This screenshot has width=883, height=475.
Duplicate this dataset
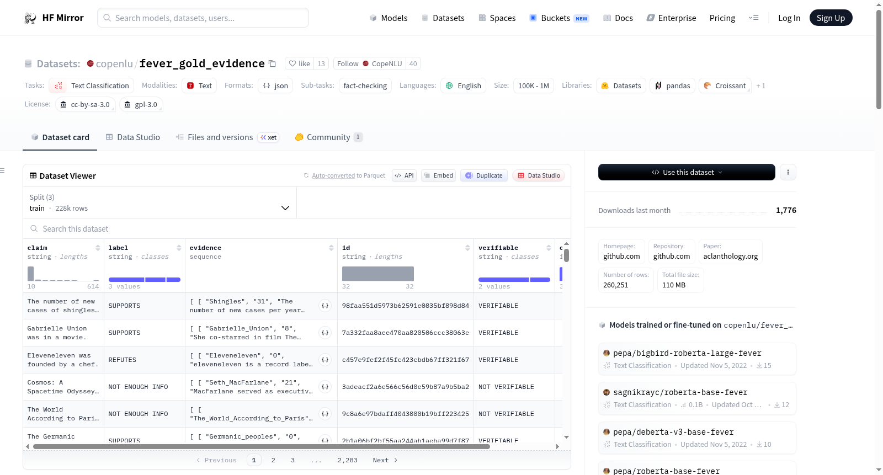[484, 175]
